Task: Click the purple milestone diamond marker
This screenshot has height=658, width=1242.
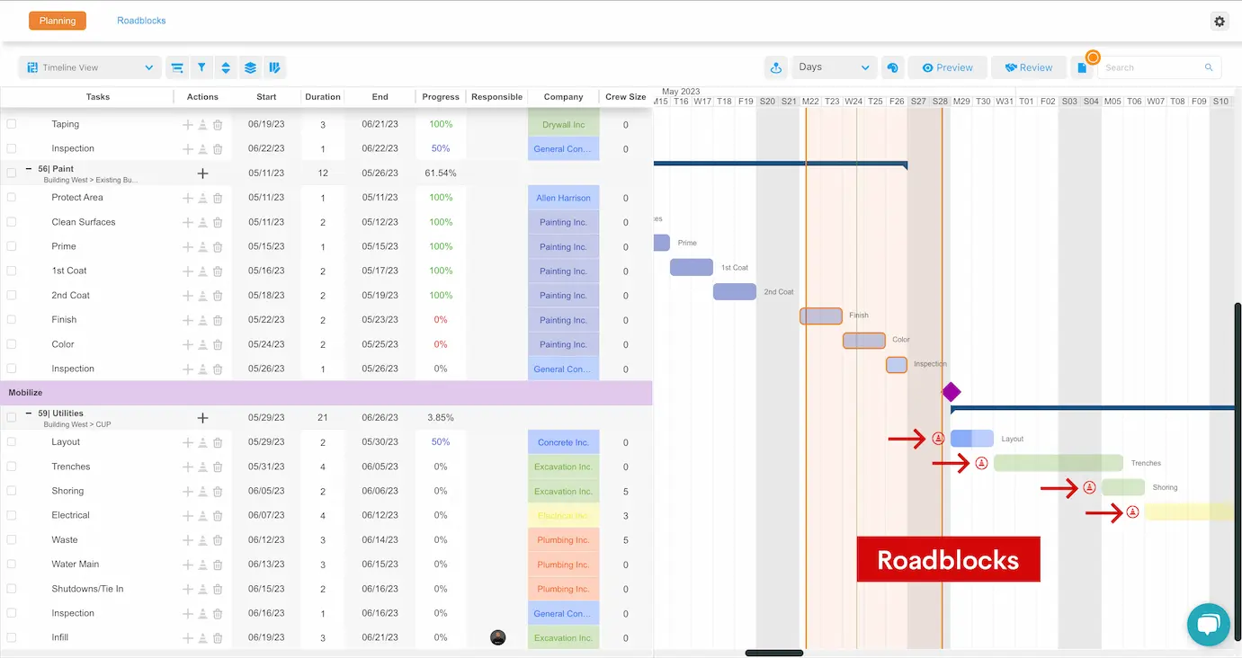Action: (x=951, y=392)
